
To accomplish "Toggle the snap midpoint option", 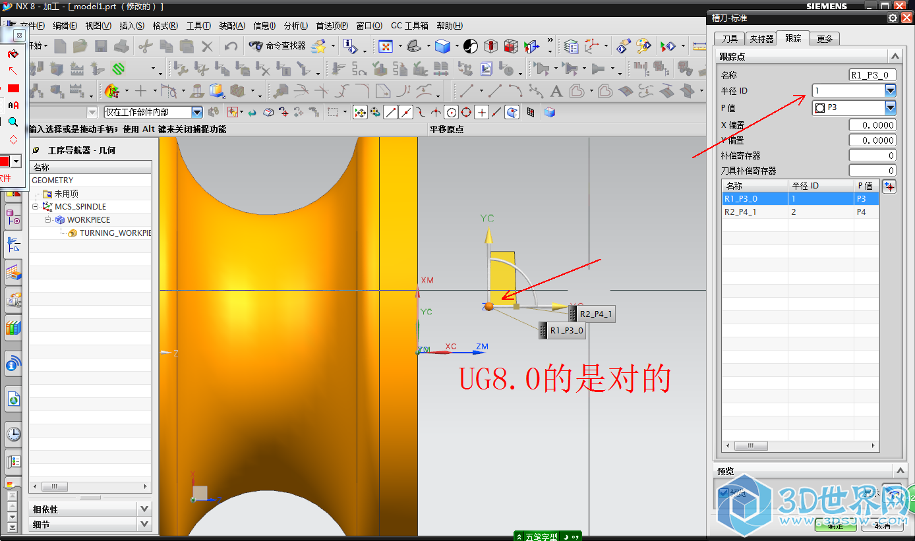I will point(406,113).
